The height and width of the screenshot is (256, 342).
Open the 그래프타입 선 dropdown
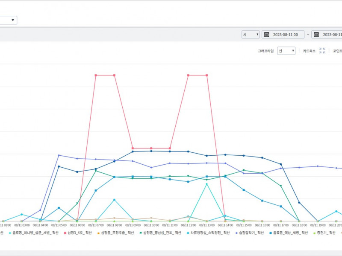point(286,51)
